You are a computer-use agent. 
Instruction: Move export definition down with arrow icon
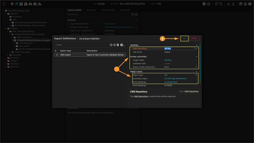point(114,45)
